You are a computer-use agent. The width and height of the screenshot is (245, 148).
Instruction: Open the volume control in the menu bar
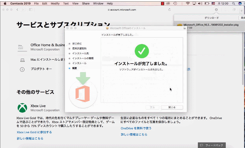point(200,4)
